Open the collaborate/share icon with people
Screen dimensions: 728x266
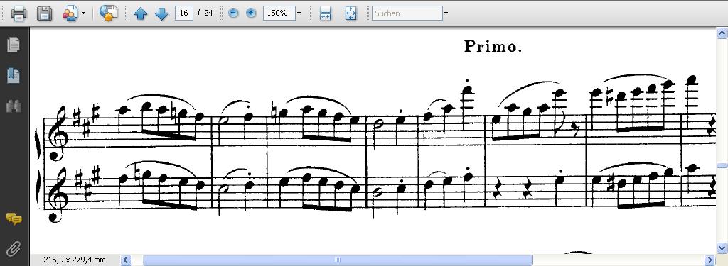70,13
